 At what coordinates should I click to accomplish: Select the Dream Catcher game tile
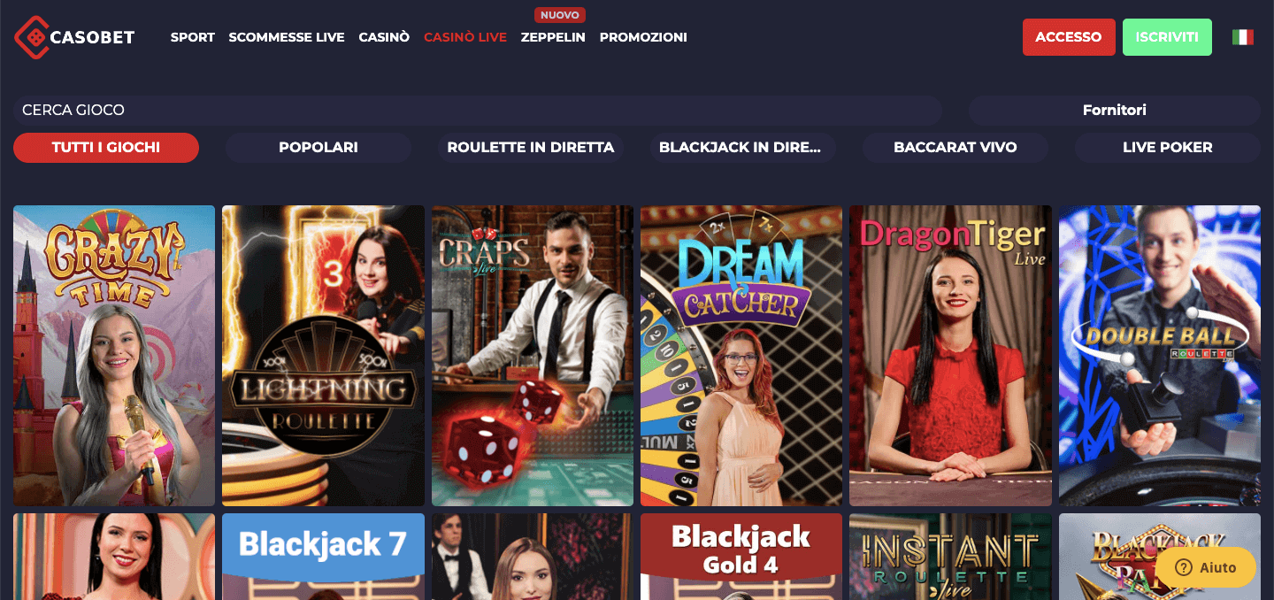pos(741,356)
